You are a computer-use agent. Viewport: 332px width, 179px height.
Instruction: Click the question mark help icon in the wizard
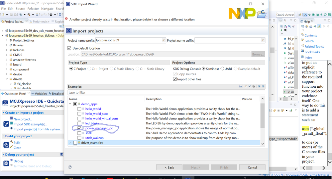tap(70, 167)
